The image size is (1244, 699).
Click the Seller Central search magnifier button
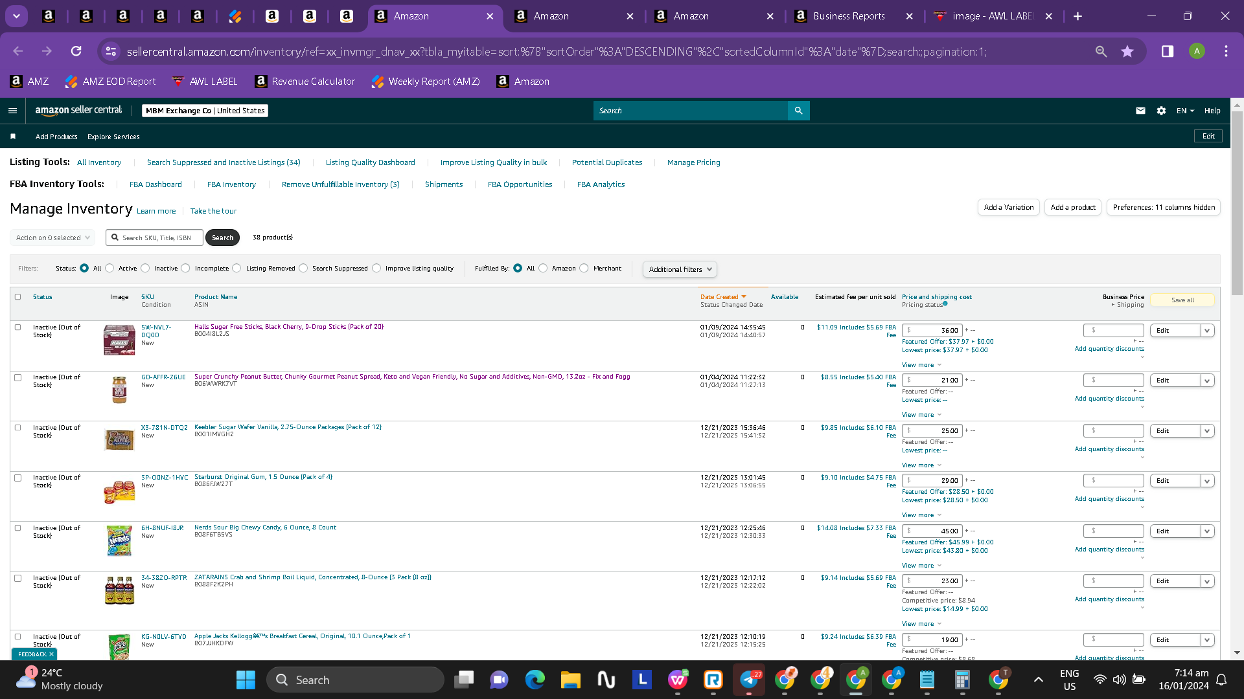click(798, 111)
